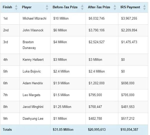Viewport: 150px width, 135px height.
Task: Click Jarod Minghini $1.25 Million prize
Action: click(62, 107)
